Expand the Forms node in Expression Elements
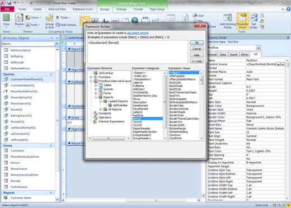 coord(96,93)
